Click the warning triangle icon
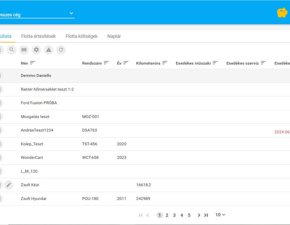The height and width of the screenshot is (225, 290). [49, 50]
